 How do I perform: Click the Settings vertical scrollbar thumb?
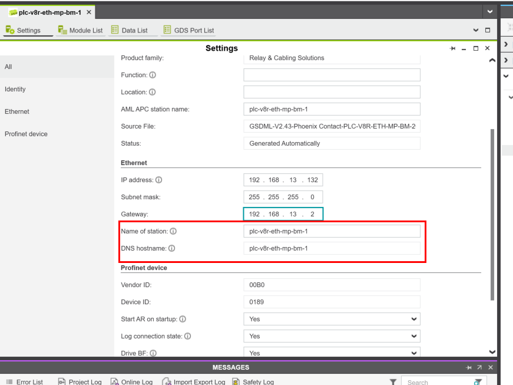pos(492,212)
